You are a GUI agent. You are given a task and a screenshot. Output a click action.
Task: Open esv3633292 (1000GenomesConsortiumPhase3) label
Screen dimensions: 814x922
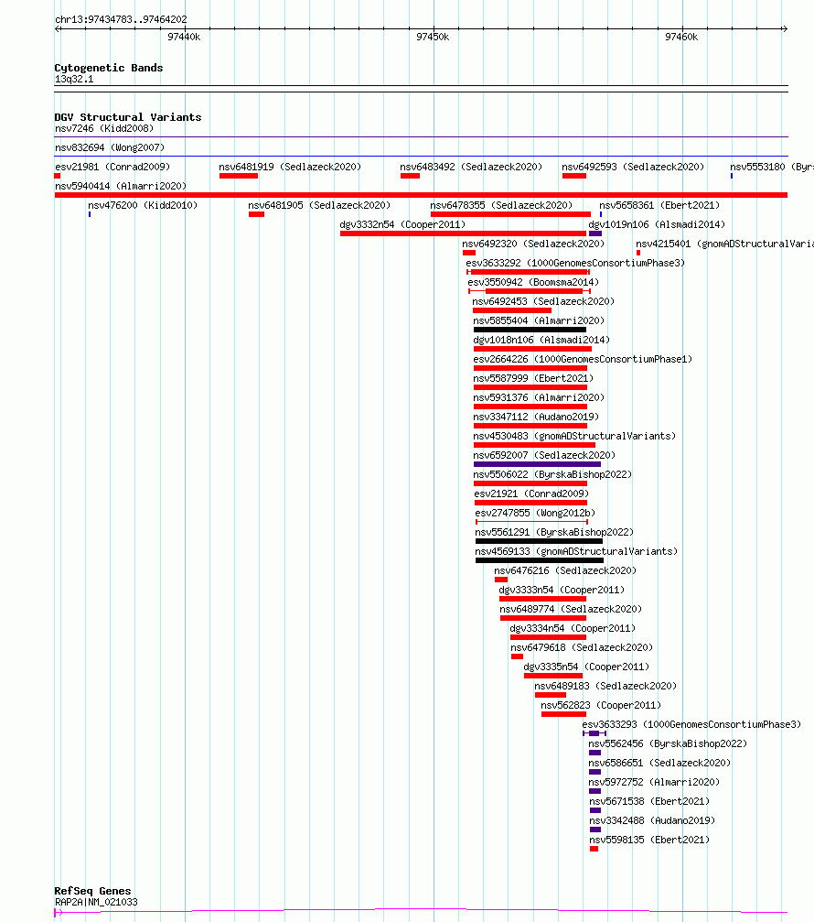point(575,263)
